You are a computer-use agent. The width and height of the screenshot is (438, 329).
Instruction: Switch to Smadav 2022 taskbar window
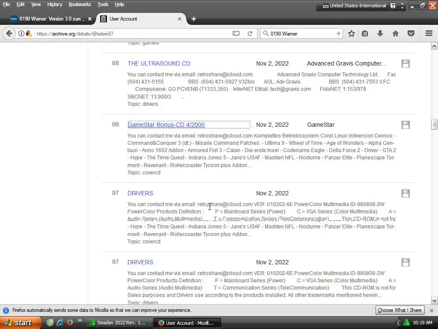(119, 323)
